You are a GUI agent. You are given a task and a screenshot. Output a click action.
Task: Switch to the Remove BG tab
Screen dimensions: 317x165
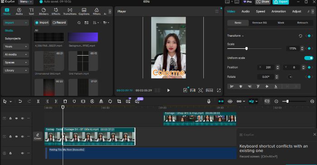click(259, 23)
